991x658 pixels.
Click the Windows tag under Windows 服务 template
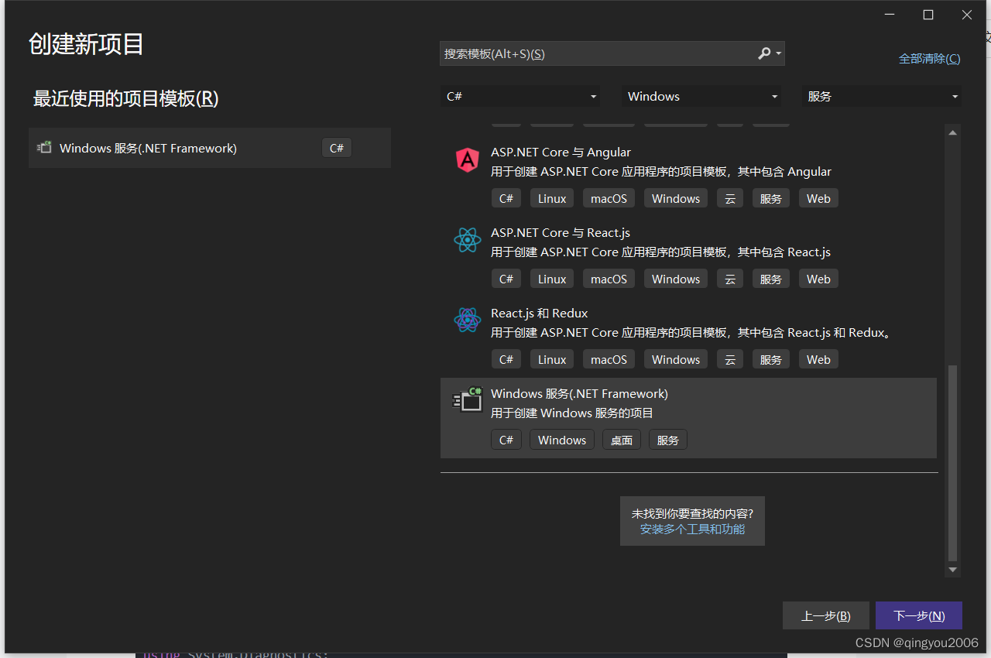click(562, 440)
